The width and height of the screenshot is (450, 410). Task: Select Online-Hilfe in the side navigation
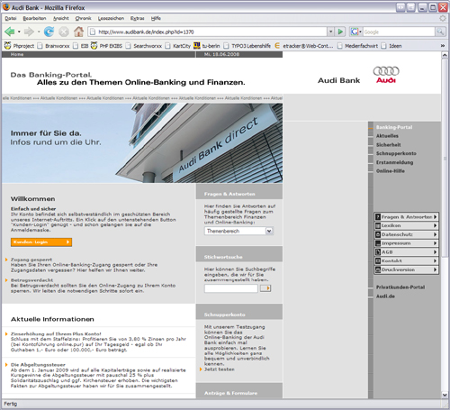coord(391,171)
